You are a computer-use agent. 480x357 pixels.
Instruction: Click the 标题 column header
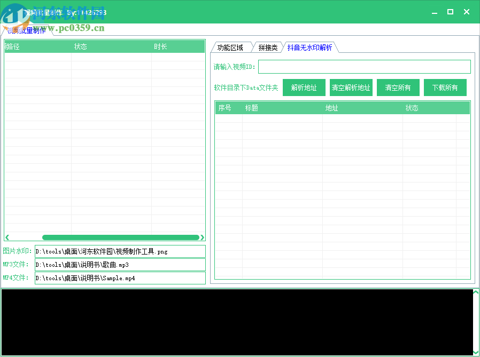click(283, 108)
